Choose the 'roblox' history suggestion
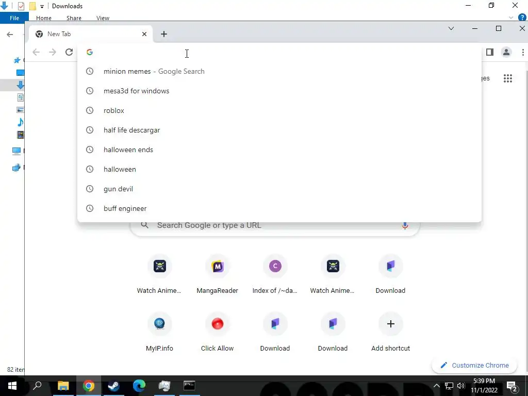Screen dimensions: 528x396 (x=279, y=110)
